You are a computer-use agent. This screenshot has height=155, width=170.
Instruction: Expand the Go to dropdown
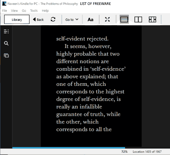(72, 20)
